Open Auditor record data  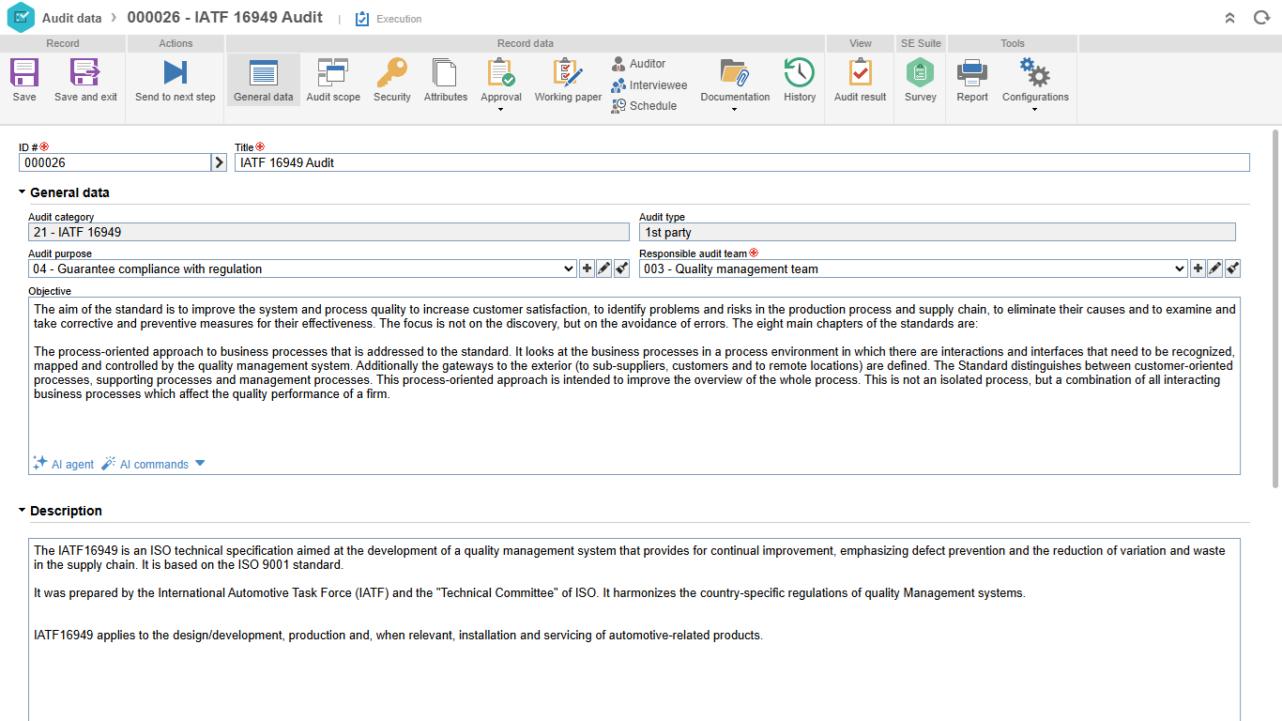pos(639,64)
